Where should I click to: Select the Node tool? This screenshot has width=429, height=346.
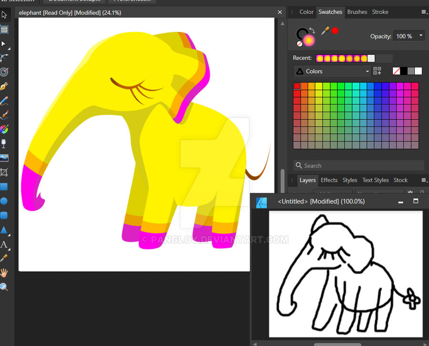pos(4,44)
